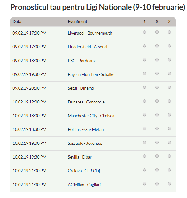This screenshot has width=187, height=198.
Task: Choose Juventus win in Sassuolo - Juventus row
Action: click(169, 142)
